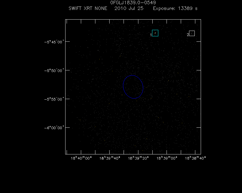
Task: Click the declination label -5°55'00"
Action: point(54,99)
